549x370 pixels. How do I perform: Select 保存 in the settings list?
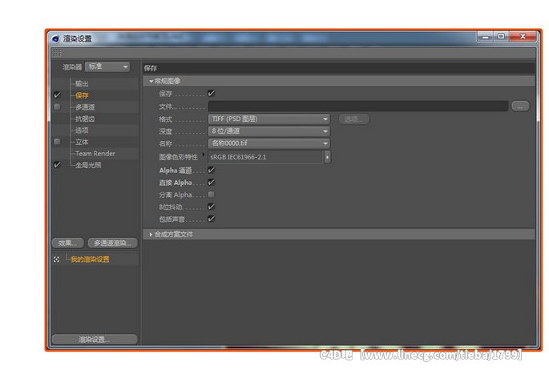click(82, 95)
